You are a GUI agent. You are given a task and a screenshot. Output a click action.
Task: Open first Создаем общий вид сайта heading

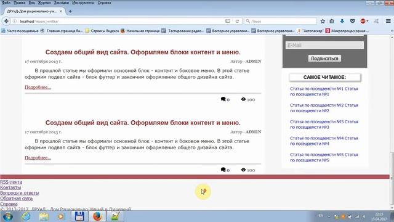(x=143, y=52)
